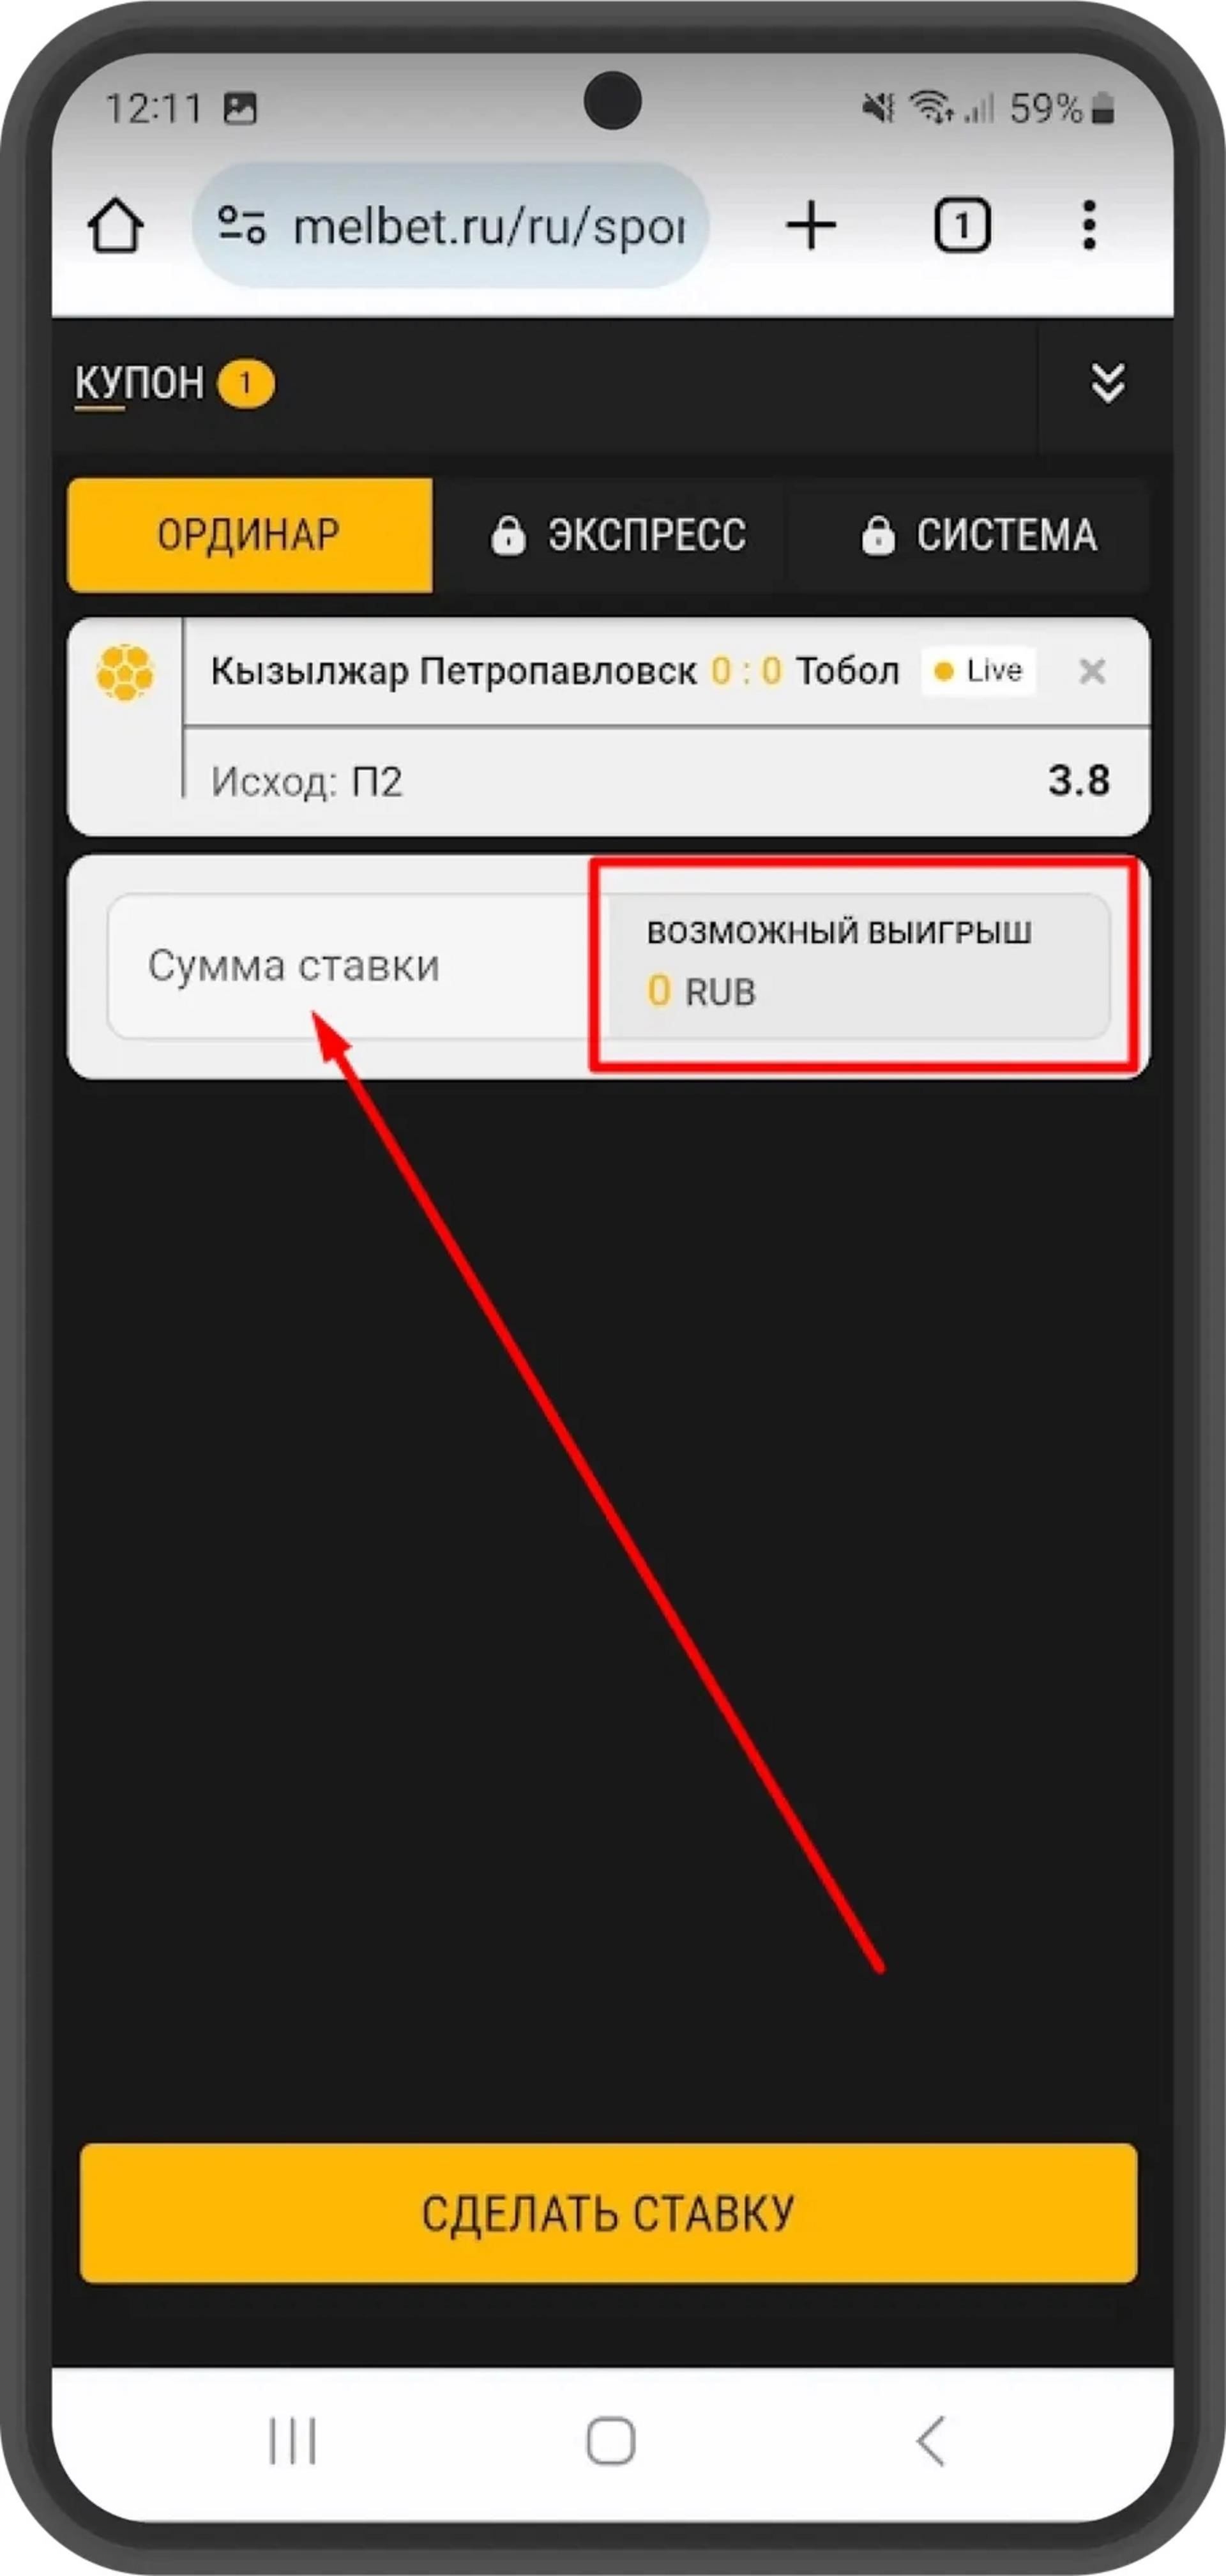Tap the Android home navigation button
1226x2576 pixels.
click(x=610, y=2441)
